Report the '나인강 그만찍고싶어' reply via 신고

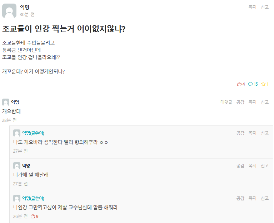tap(264, 198)
